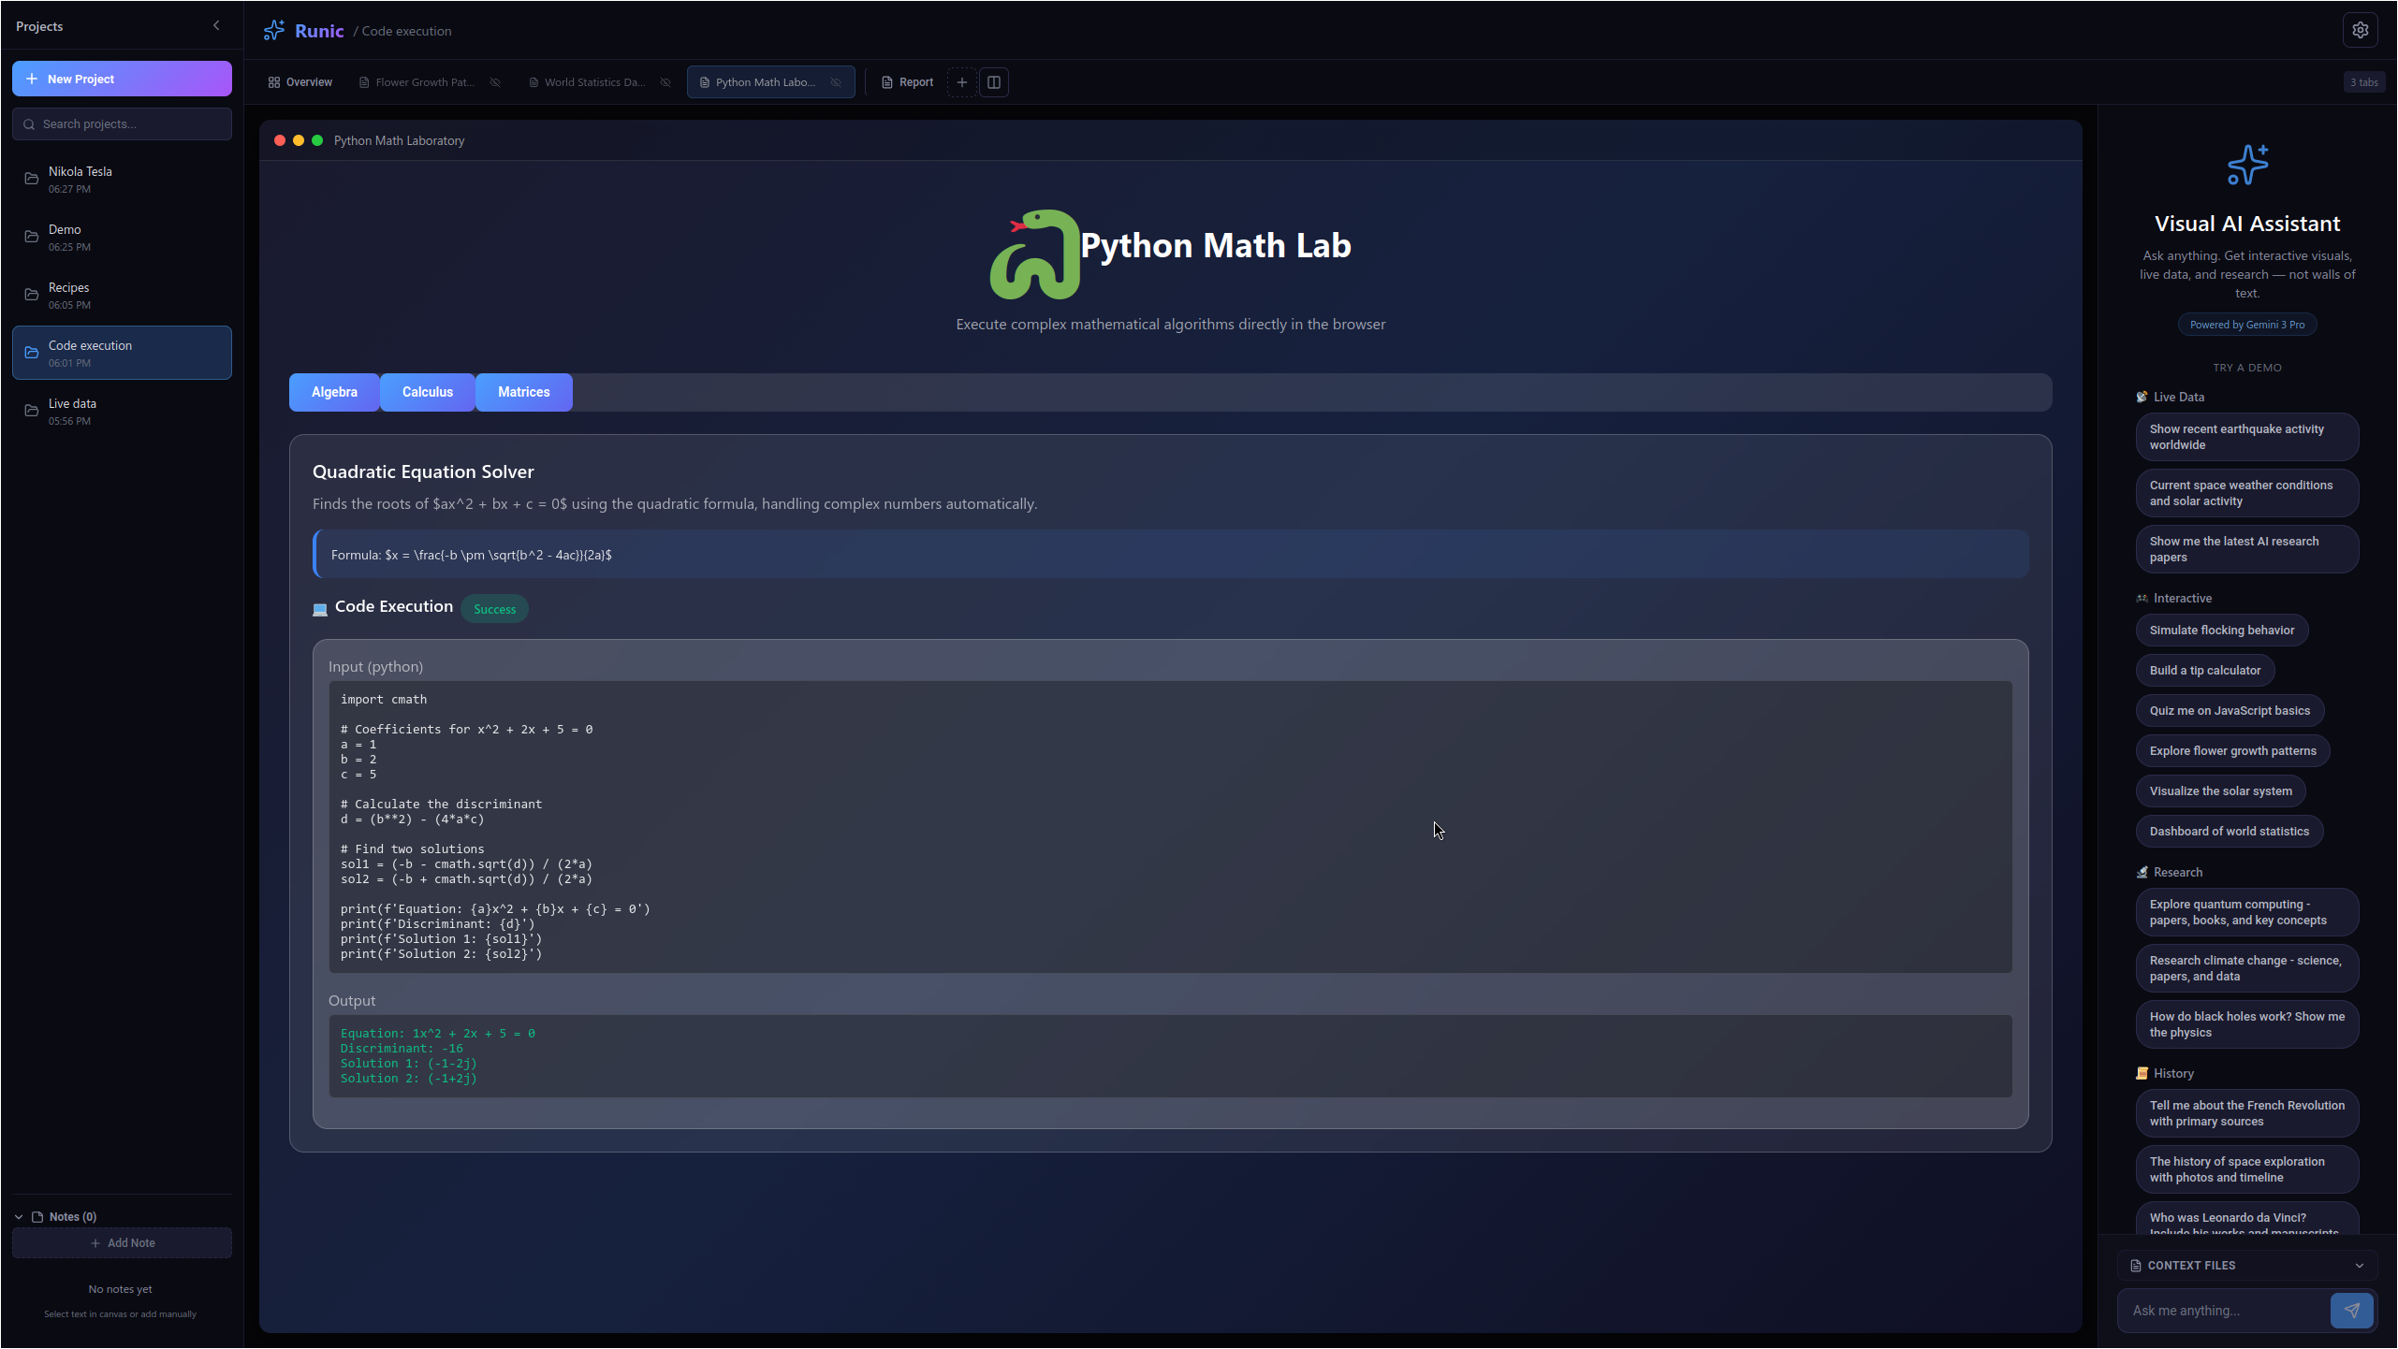2398x1349 pixels.
Task: Collapse the Projects sidebar
Action: [216, 26]
